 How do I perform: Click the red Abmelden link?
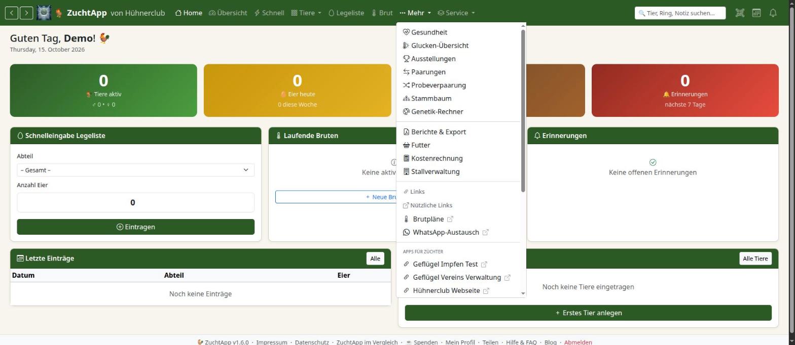pos(578,342)
